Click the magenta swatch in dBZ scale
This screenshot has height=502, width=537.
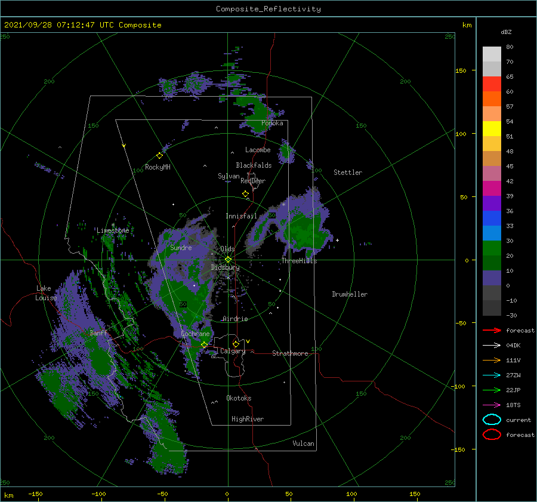(x=492, y=189)
